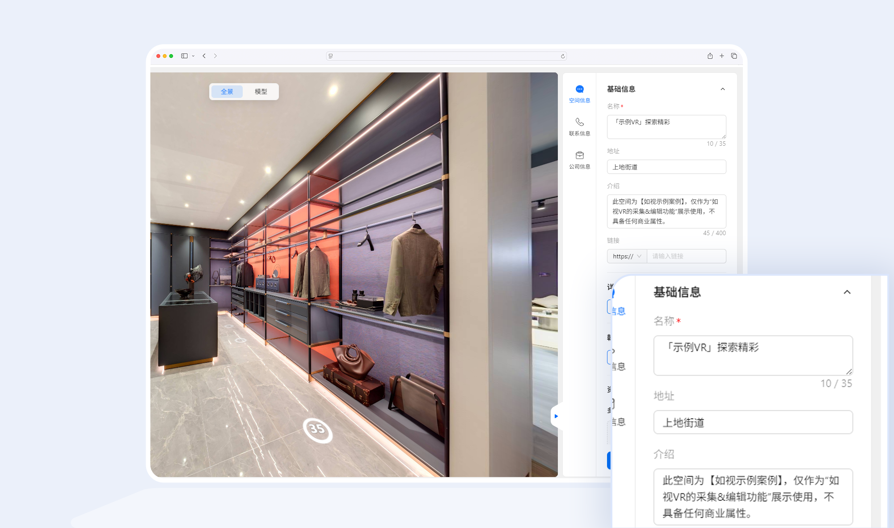Click enlarged 介绍 description box

click(753, 497)
